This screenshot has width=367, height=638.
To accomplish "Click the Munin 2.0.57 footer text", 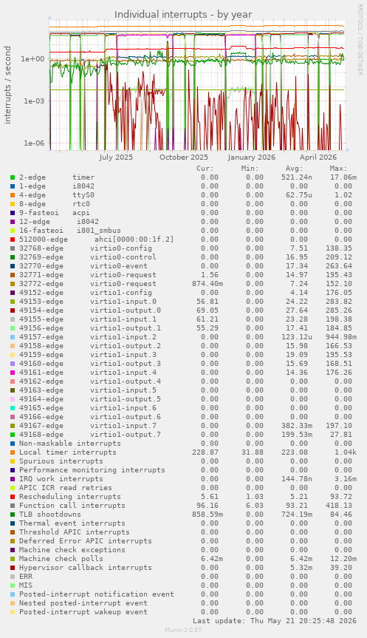I will (183, 630).
